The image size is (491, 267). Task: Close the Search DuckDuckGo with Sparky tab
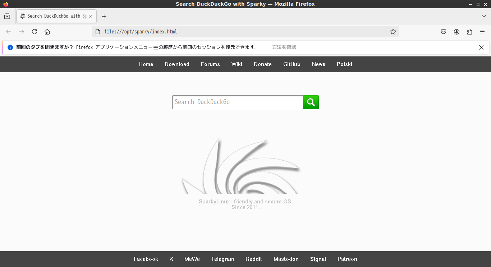click(91, 16)
